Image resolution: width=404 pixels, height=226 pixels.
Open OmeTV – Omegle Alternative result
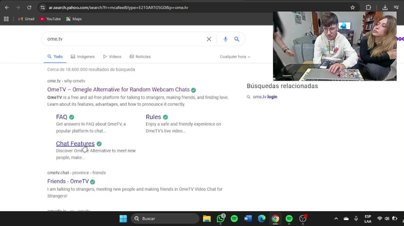[118, 89]
